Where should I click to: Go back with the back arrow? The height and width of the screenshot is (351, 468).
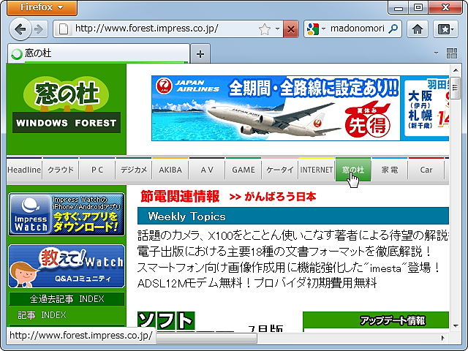(20, 29)
